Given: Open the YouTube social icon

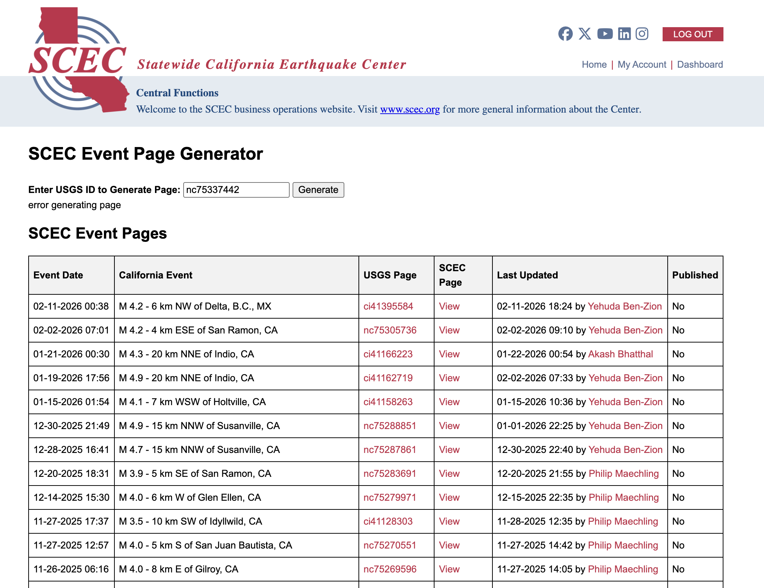Looking at the screenshot, I should tap(605, 34).
